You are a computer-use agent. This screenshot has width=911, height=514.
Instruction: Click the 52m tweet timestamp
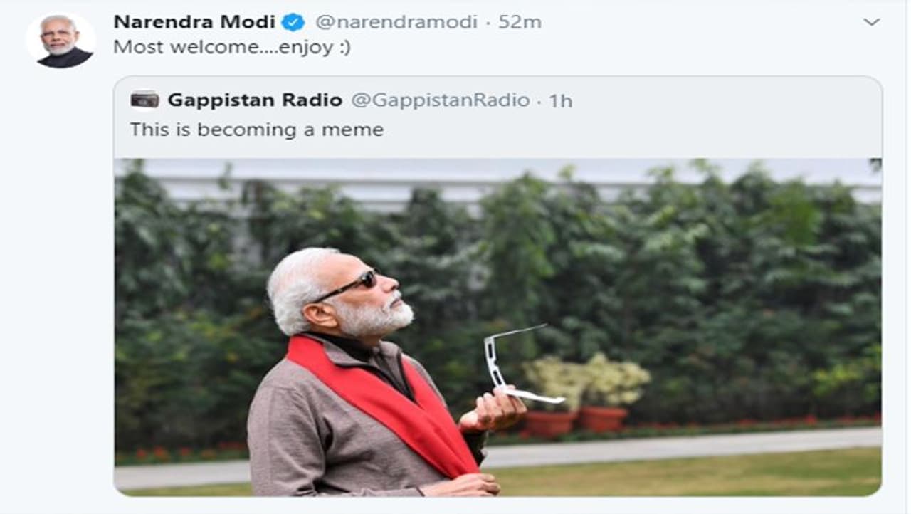pyautogui.click(x=520, y=22)
